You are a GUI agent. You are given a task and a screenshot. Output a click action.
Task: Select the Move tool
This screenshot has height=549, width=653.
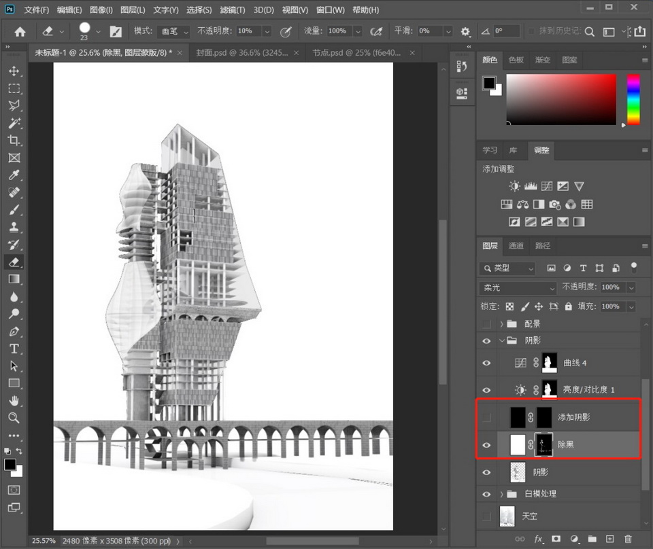point(14,71)
